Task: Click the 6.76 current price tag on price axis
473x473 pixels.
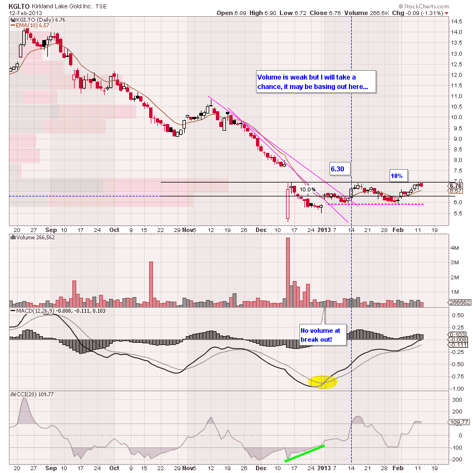Action: pos(456,186)
